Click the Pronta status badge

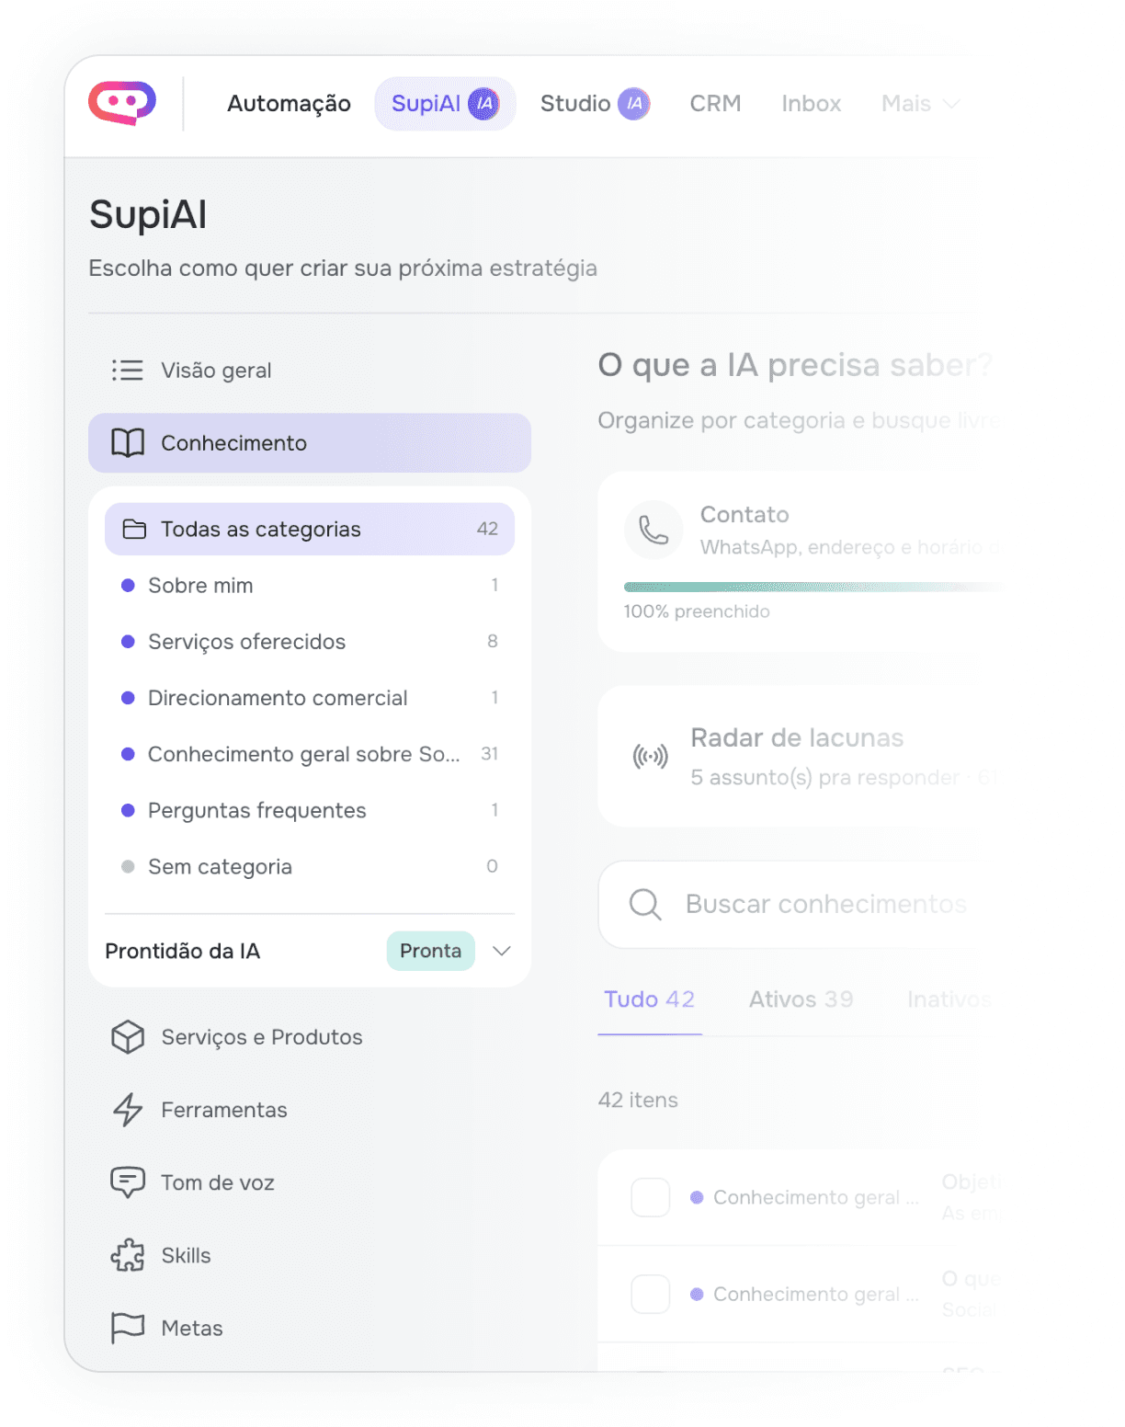click(x=431, y=951)
